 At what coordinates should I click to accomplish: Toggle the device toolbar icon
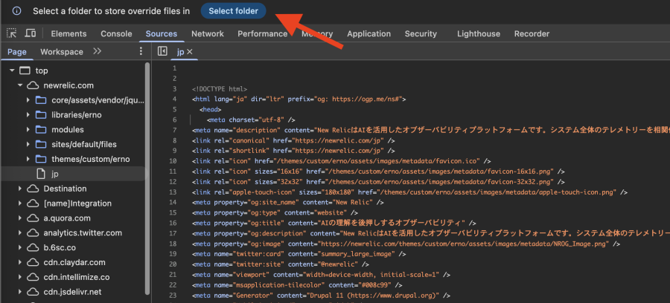pyautogui.click(x=30, y=33)
